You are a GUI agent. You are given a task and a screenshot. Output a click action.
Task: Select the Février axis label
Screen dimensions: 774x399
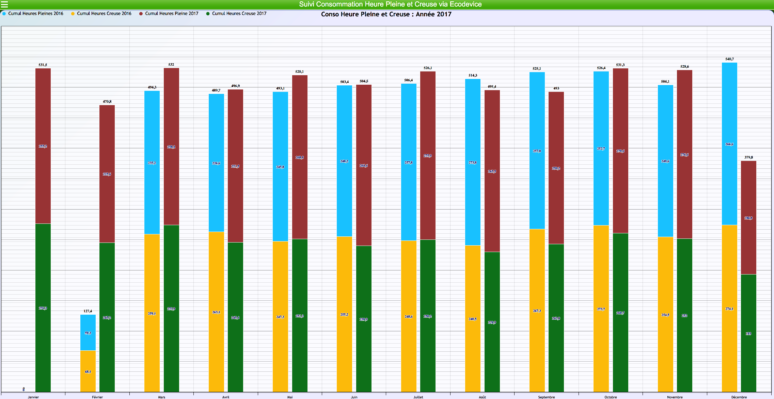click(x=97, y=397)
